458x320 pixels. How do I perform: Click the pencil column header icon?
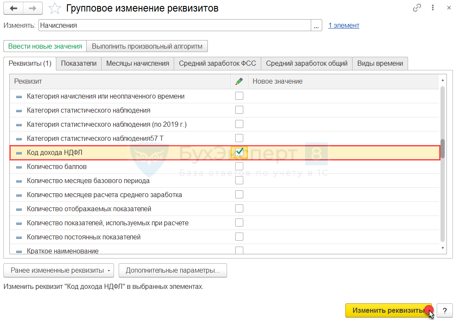(239, 81)
